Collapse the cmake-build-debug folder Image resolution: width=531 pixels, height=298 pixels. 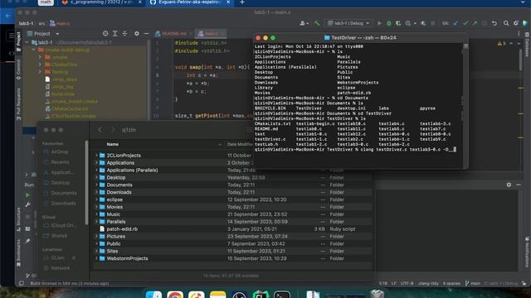tap(33, 50)
